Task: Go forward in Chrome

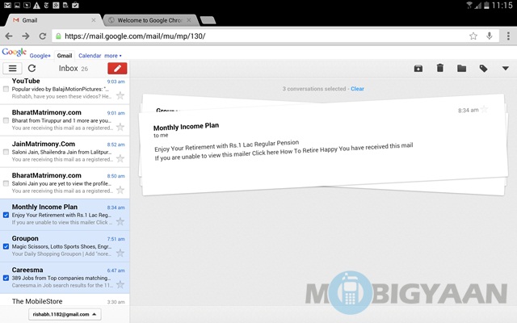Action: pyautogui.click(x=25, y=36)
